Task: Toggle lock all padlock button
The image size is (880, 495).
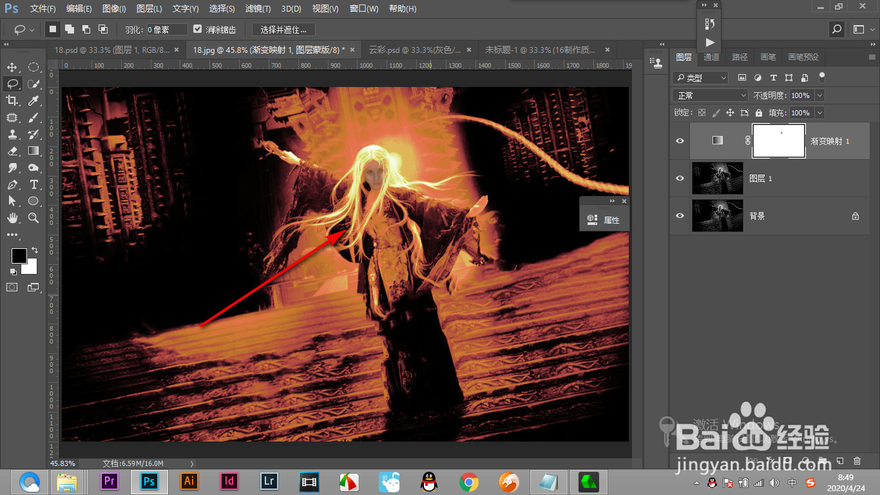Action: point(759,112)
